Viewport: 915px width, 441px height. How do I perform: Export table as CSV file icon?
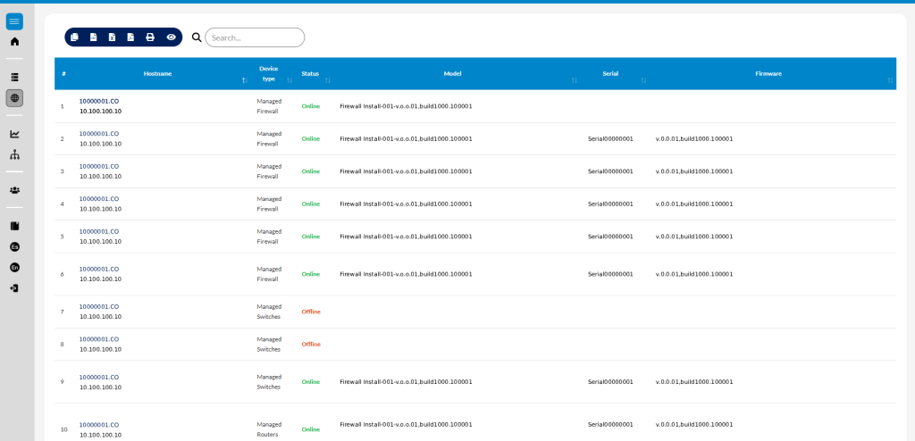coord(93,37)
